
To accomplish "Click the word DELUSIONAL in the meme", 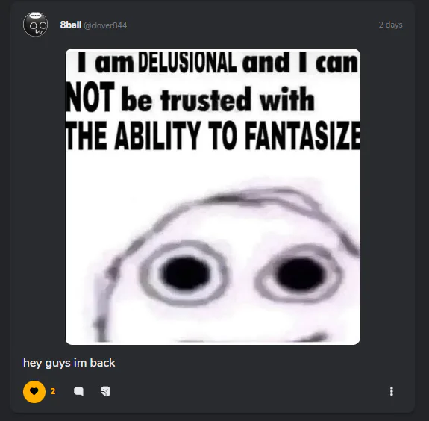I will tap(187, 63).
